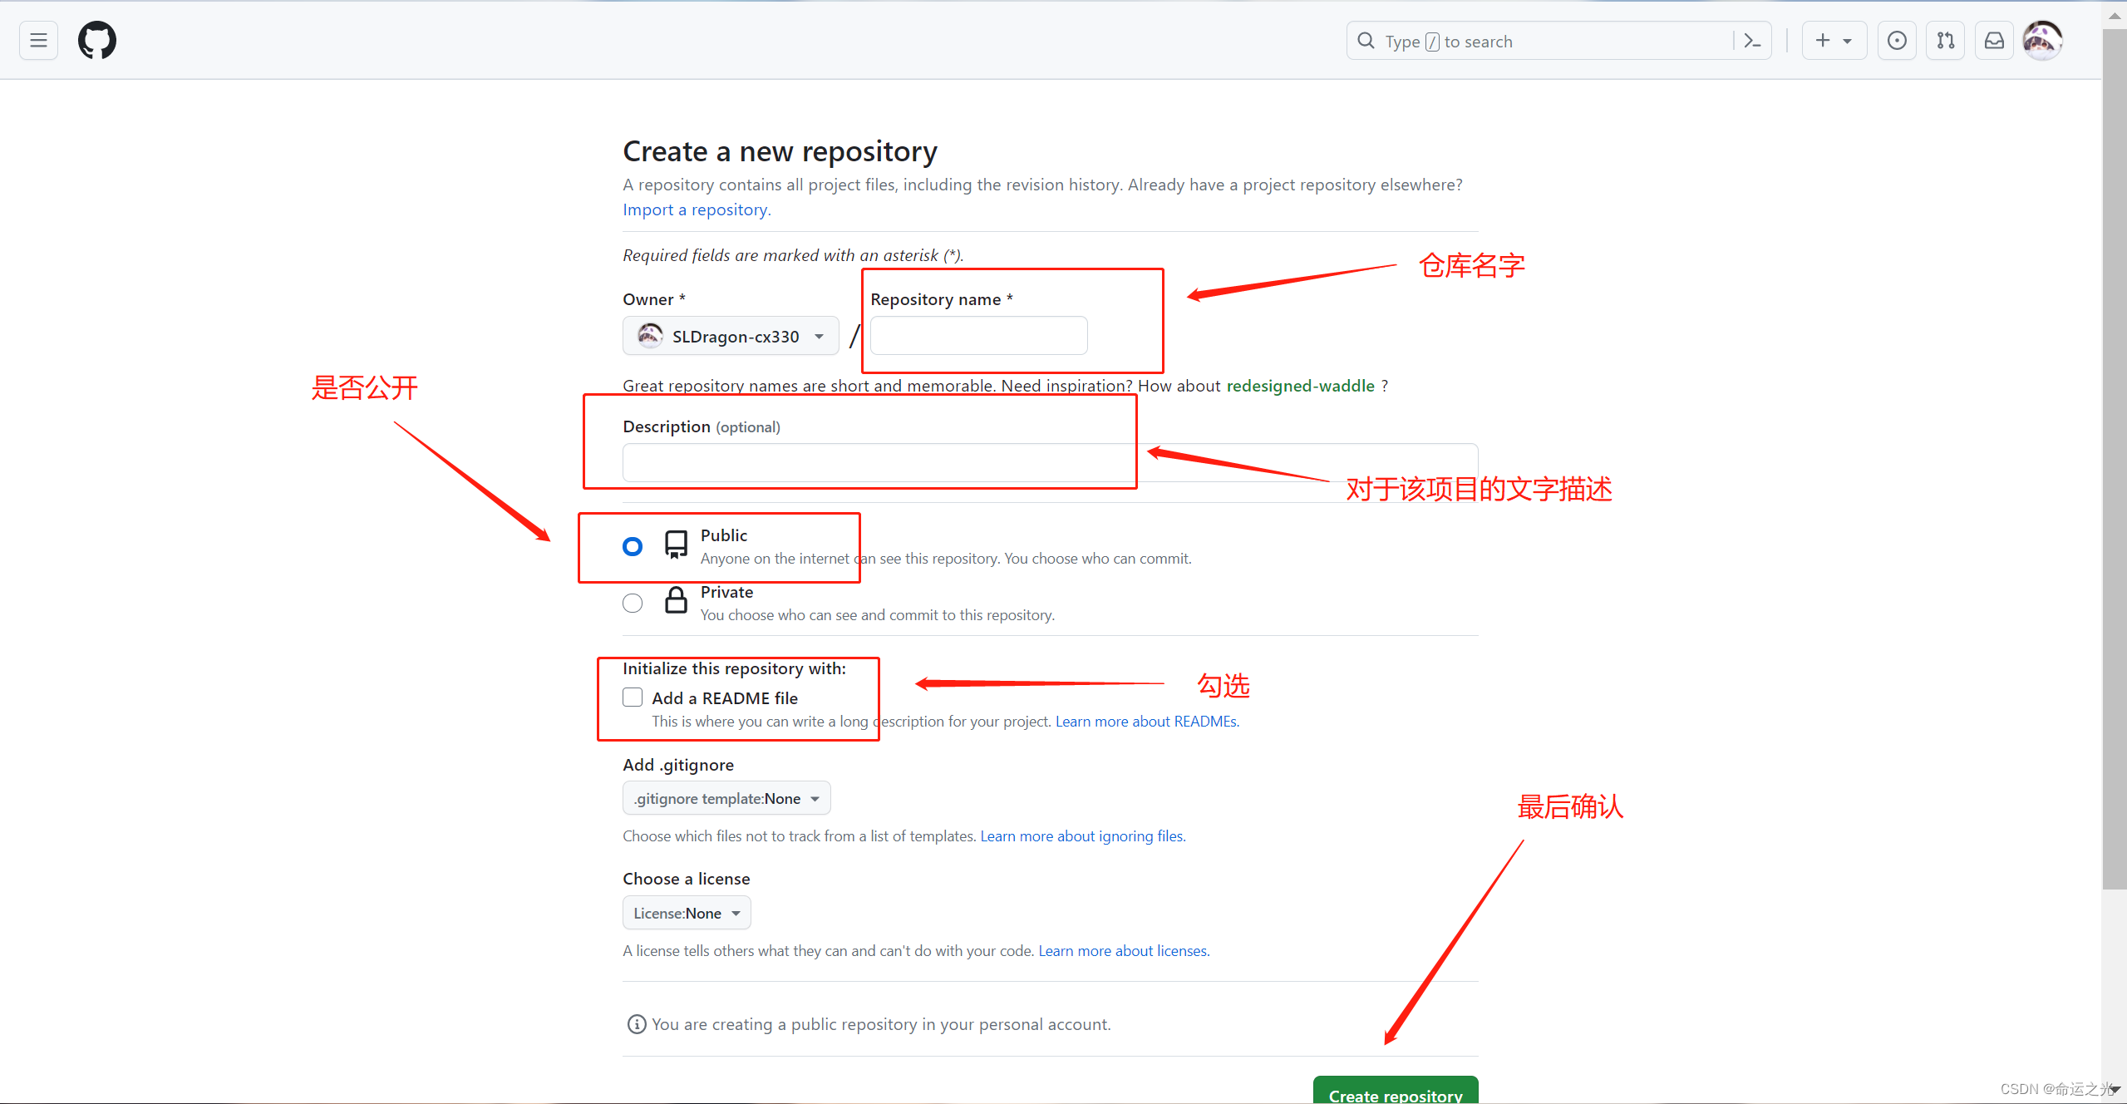Click the "Create a new repository" heading
The width and height of the screenshot is (2127, 1104).
(x=780, y=151)
